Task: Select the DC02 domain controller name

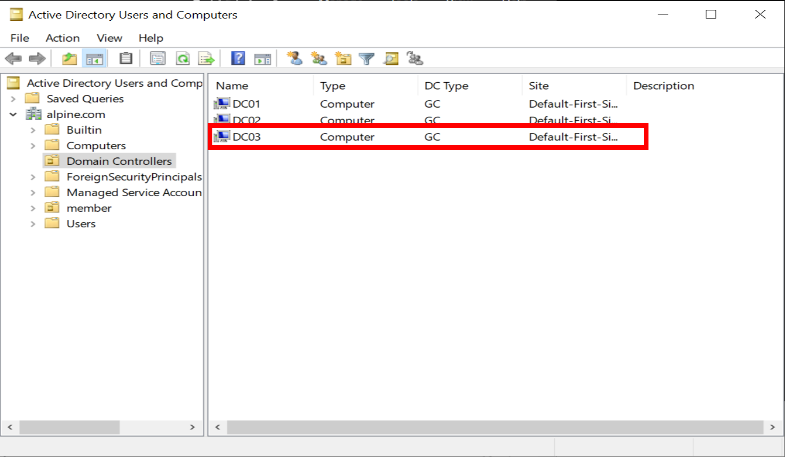Action: (x=246, y=120)
